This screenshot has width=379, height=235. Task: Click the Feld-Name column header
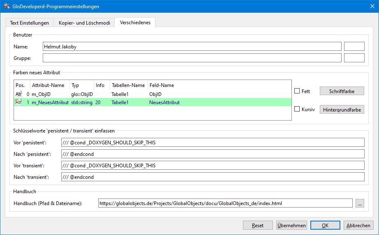162,85
